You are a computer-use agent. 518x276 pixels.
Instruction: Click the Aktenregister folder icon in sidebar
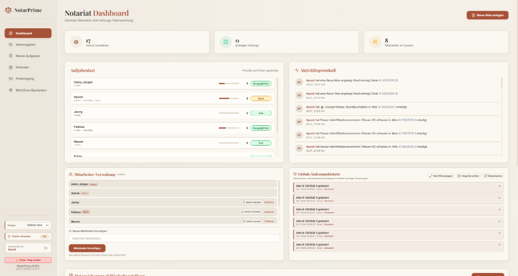[11, 44]
